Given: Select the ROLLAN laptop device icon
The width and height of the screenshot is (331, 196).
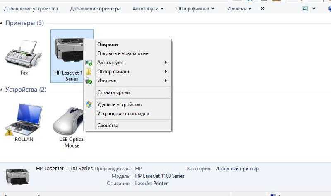Looking at the screenshot, I should 23,119.
